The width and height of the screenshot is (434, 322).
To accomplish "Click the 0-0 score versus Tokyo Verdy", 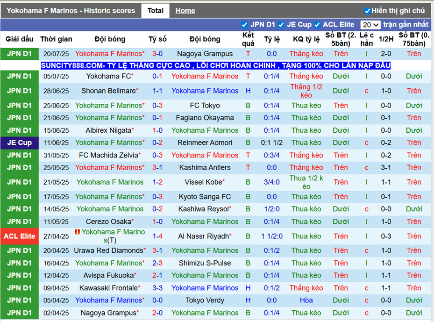I will coord(157,301).
